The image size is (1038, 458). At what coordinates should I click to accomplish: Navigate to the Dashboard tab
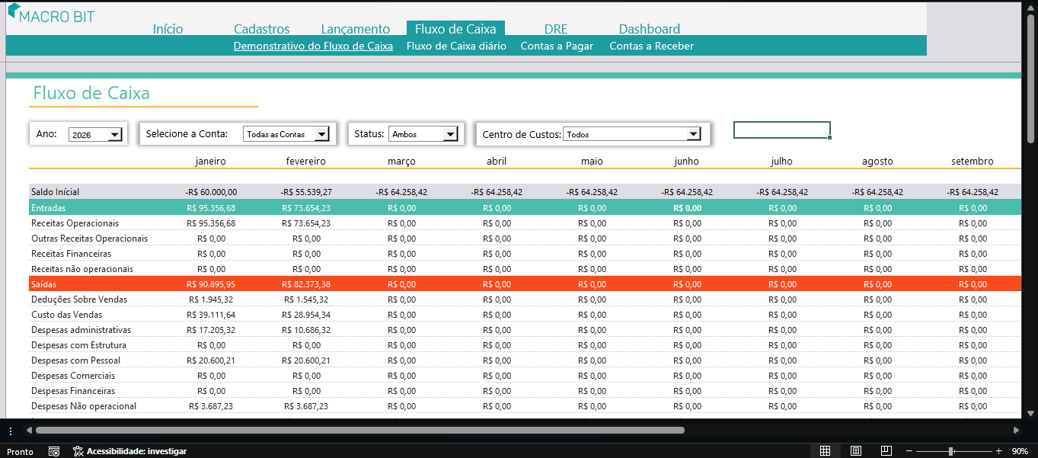(x=650, y=29)
